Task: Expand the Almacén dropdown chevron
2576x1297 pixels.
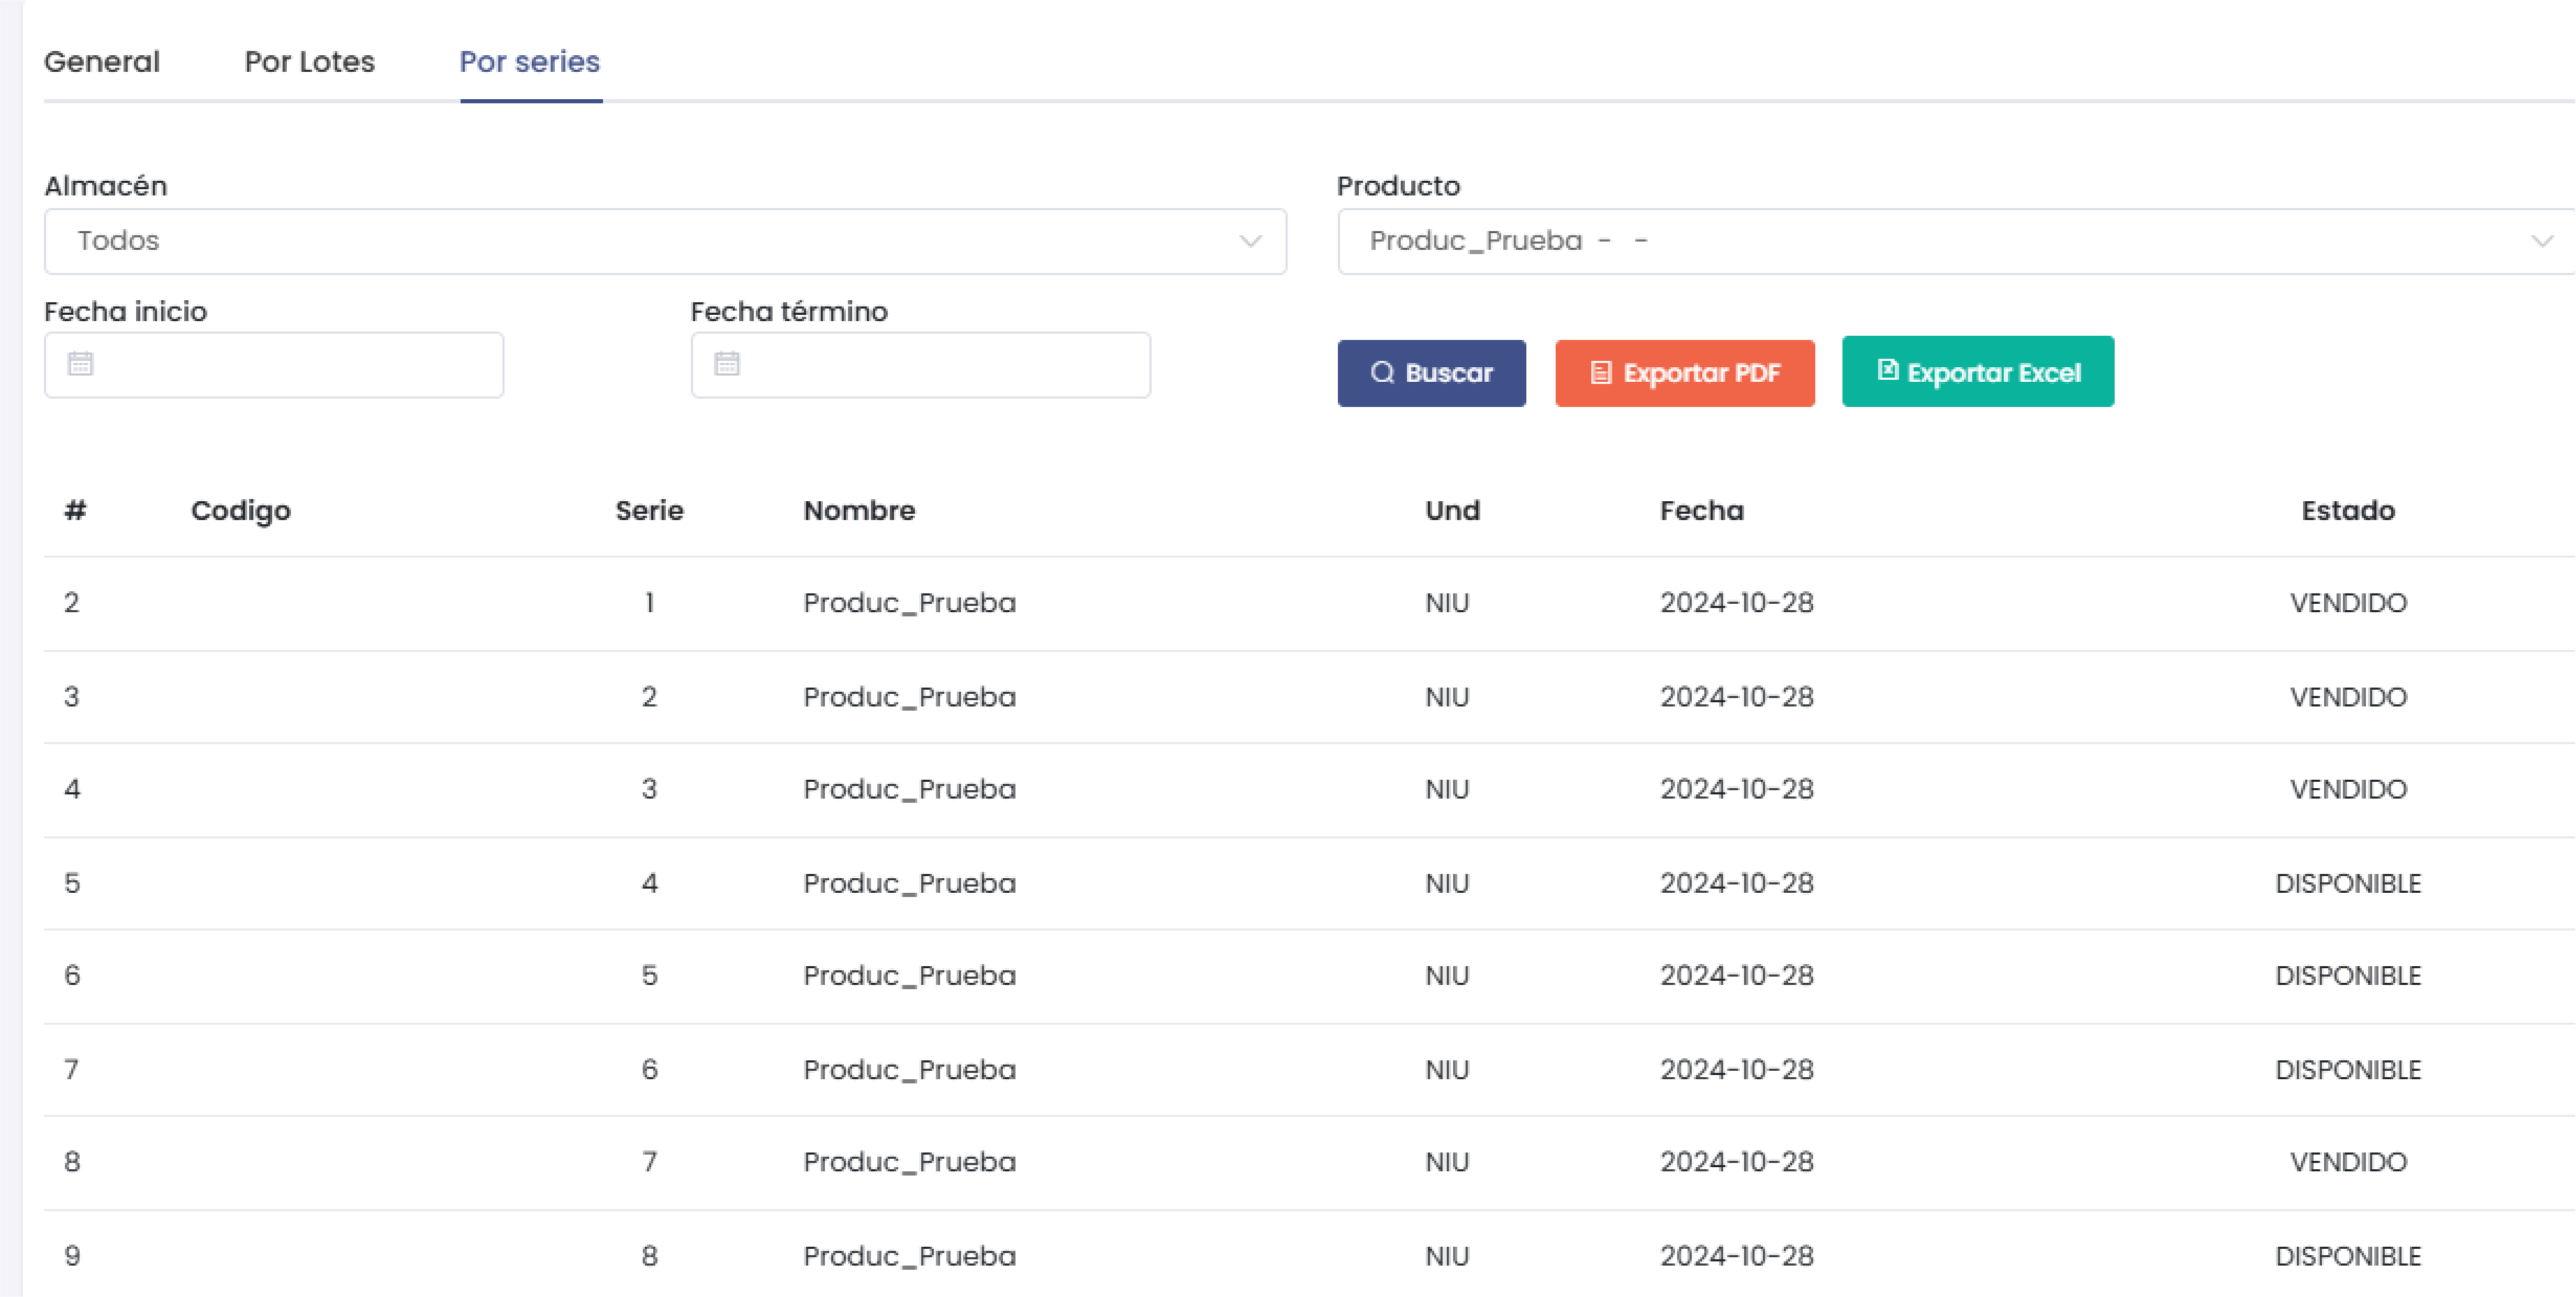Action: pos(1250,241)
